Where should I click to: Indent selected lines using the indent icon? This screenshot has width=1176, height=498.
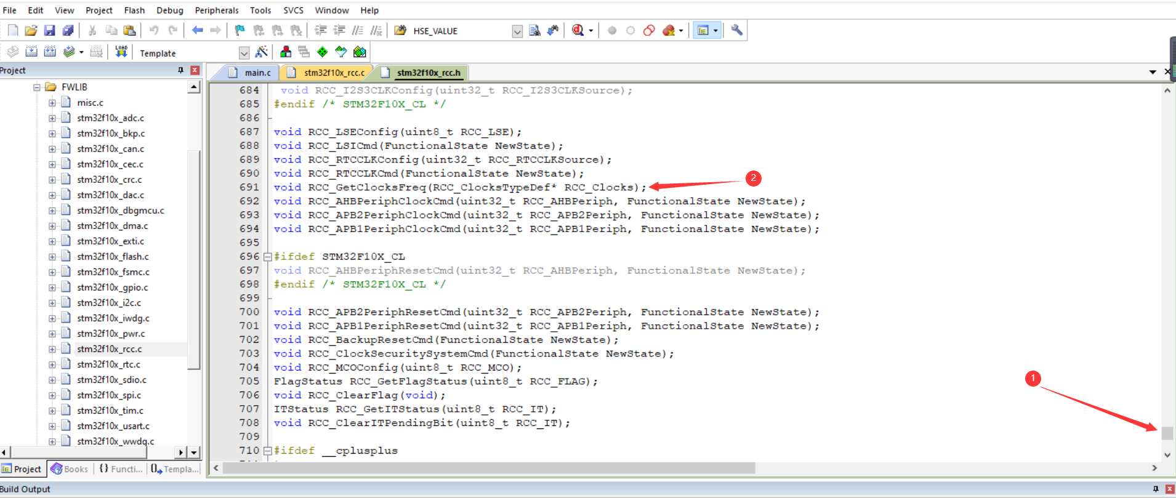[x=320, y=30]
